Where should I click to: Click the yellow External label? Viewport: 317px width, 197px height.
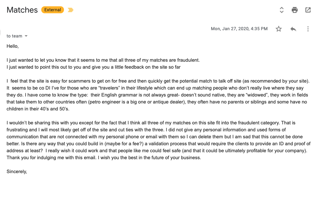click(53, 10)
